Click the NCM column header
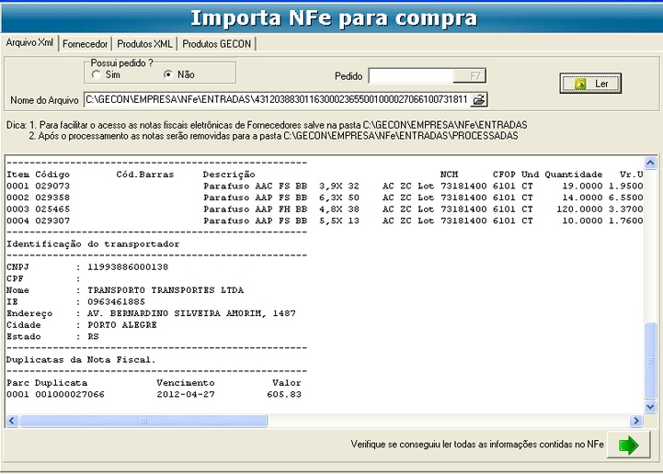The image size is (663, 474). (449, 175)
